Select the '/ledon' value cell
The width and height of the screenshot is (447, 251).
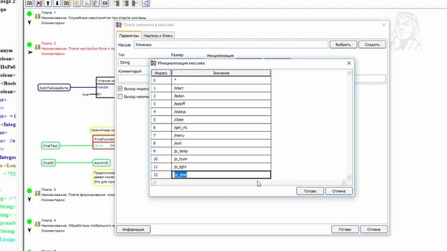click(x=221, y=96)
